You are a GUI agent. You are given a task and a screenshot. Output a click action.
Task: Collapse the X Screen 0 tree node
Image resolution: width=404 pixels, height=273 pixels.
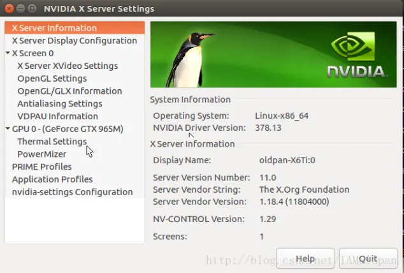[8, 53]
